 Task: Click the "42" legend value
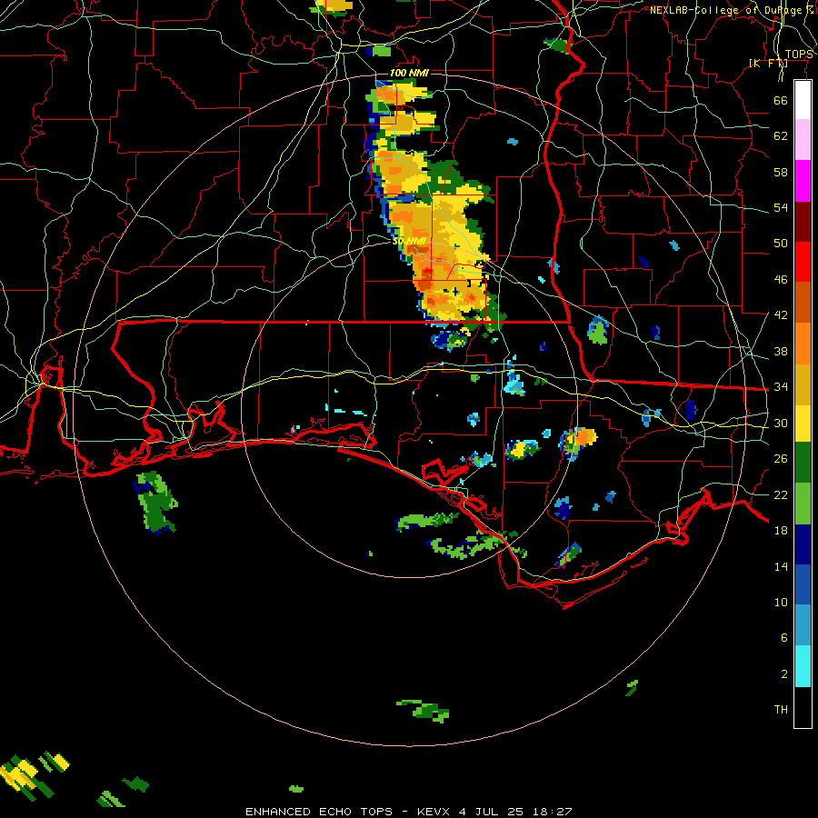pyautogui.click(x=781, y=315)
